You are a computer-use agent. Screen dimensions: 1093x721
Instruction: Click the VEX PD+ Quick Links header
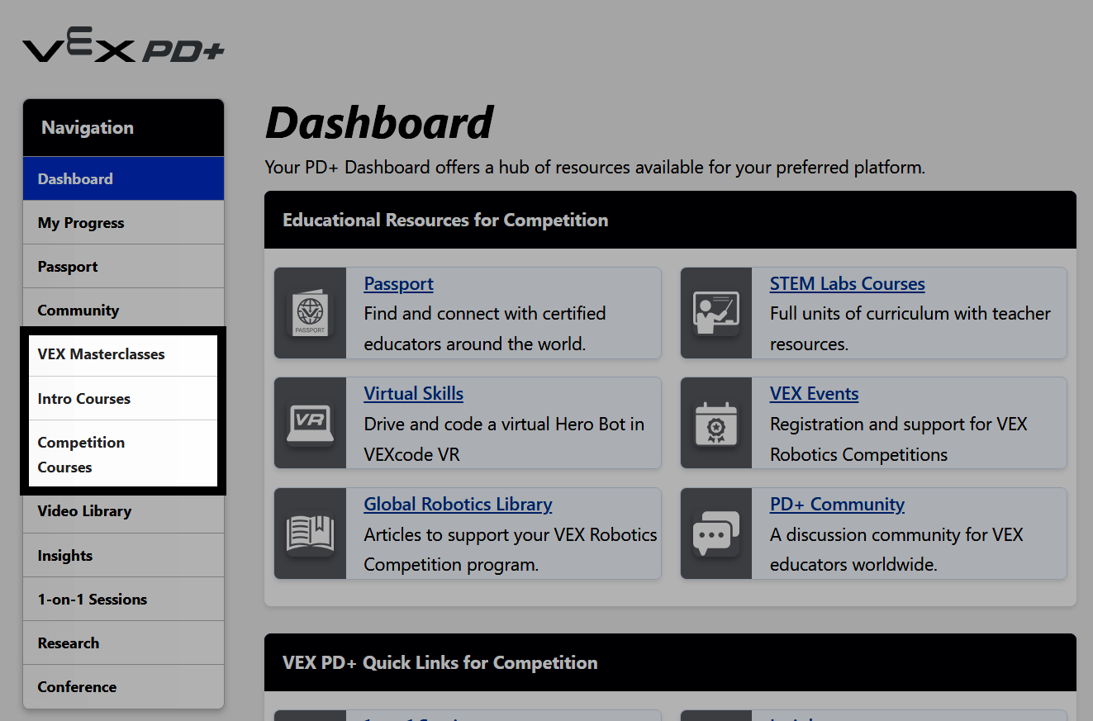pyautogui.click(x=670, y=662)
